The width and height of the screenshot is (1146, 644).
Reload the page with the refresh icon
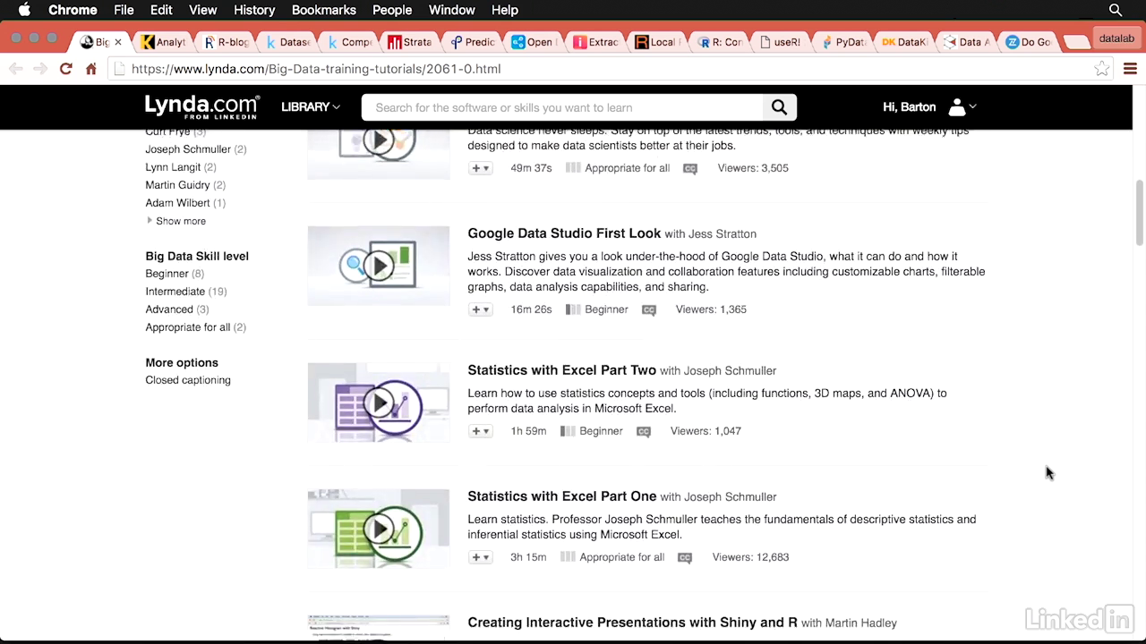(65, 69)
